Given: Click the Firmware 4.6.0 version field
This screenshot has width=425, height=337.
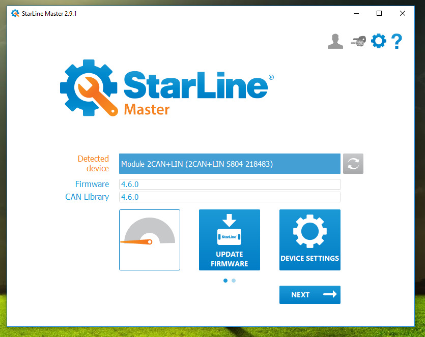Looking at the screenshot, I should click(230, 185).
